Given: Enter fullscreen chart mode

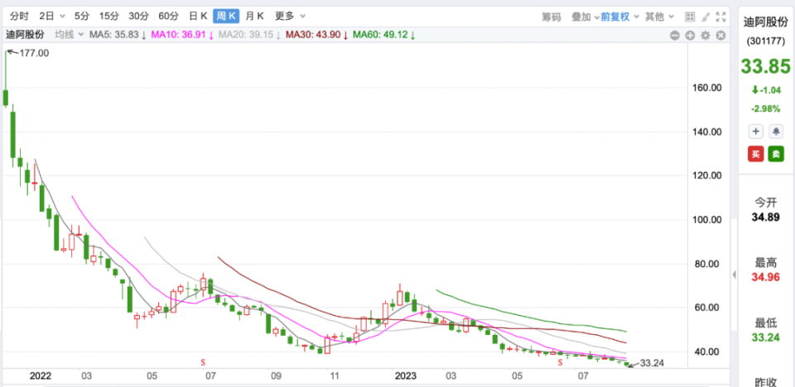Looking at the screenshot, I should point(720,17).
